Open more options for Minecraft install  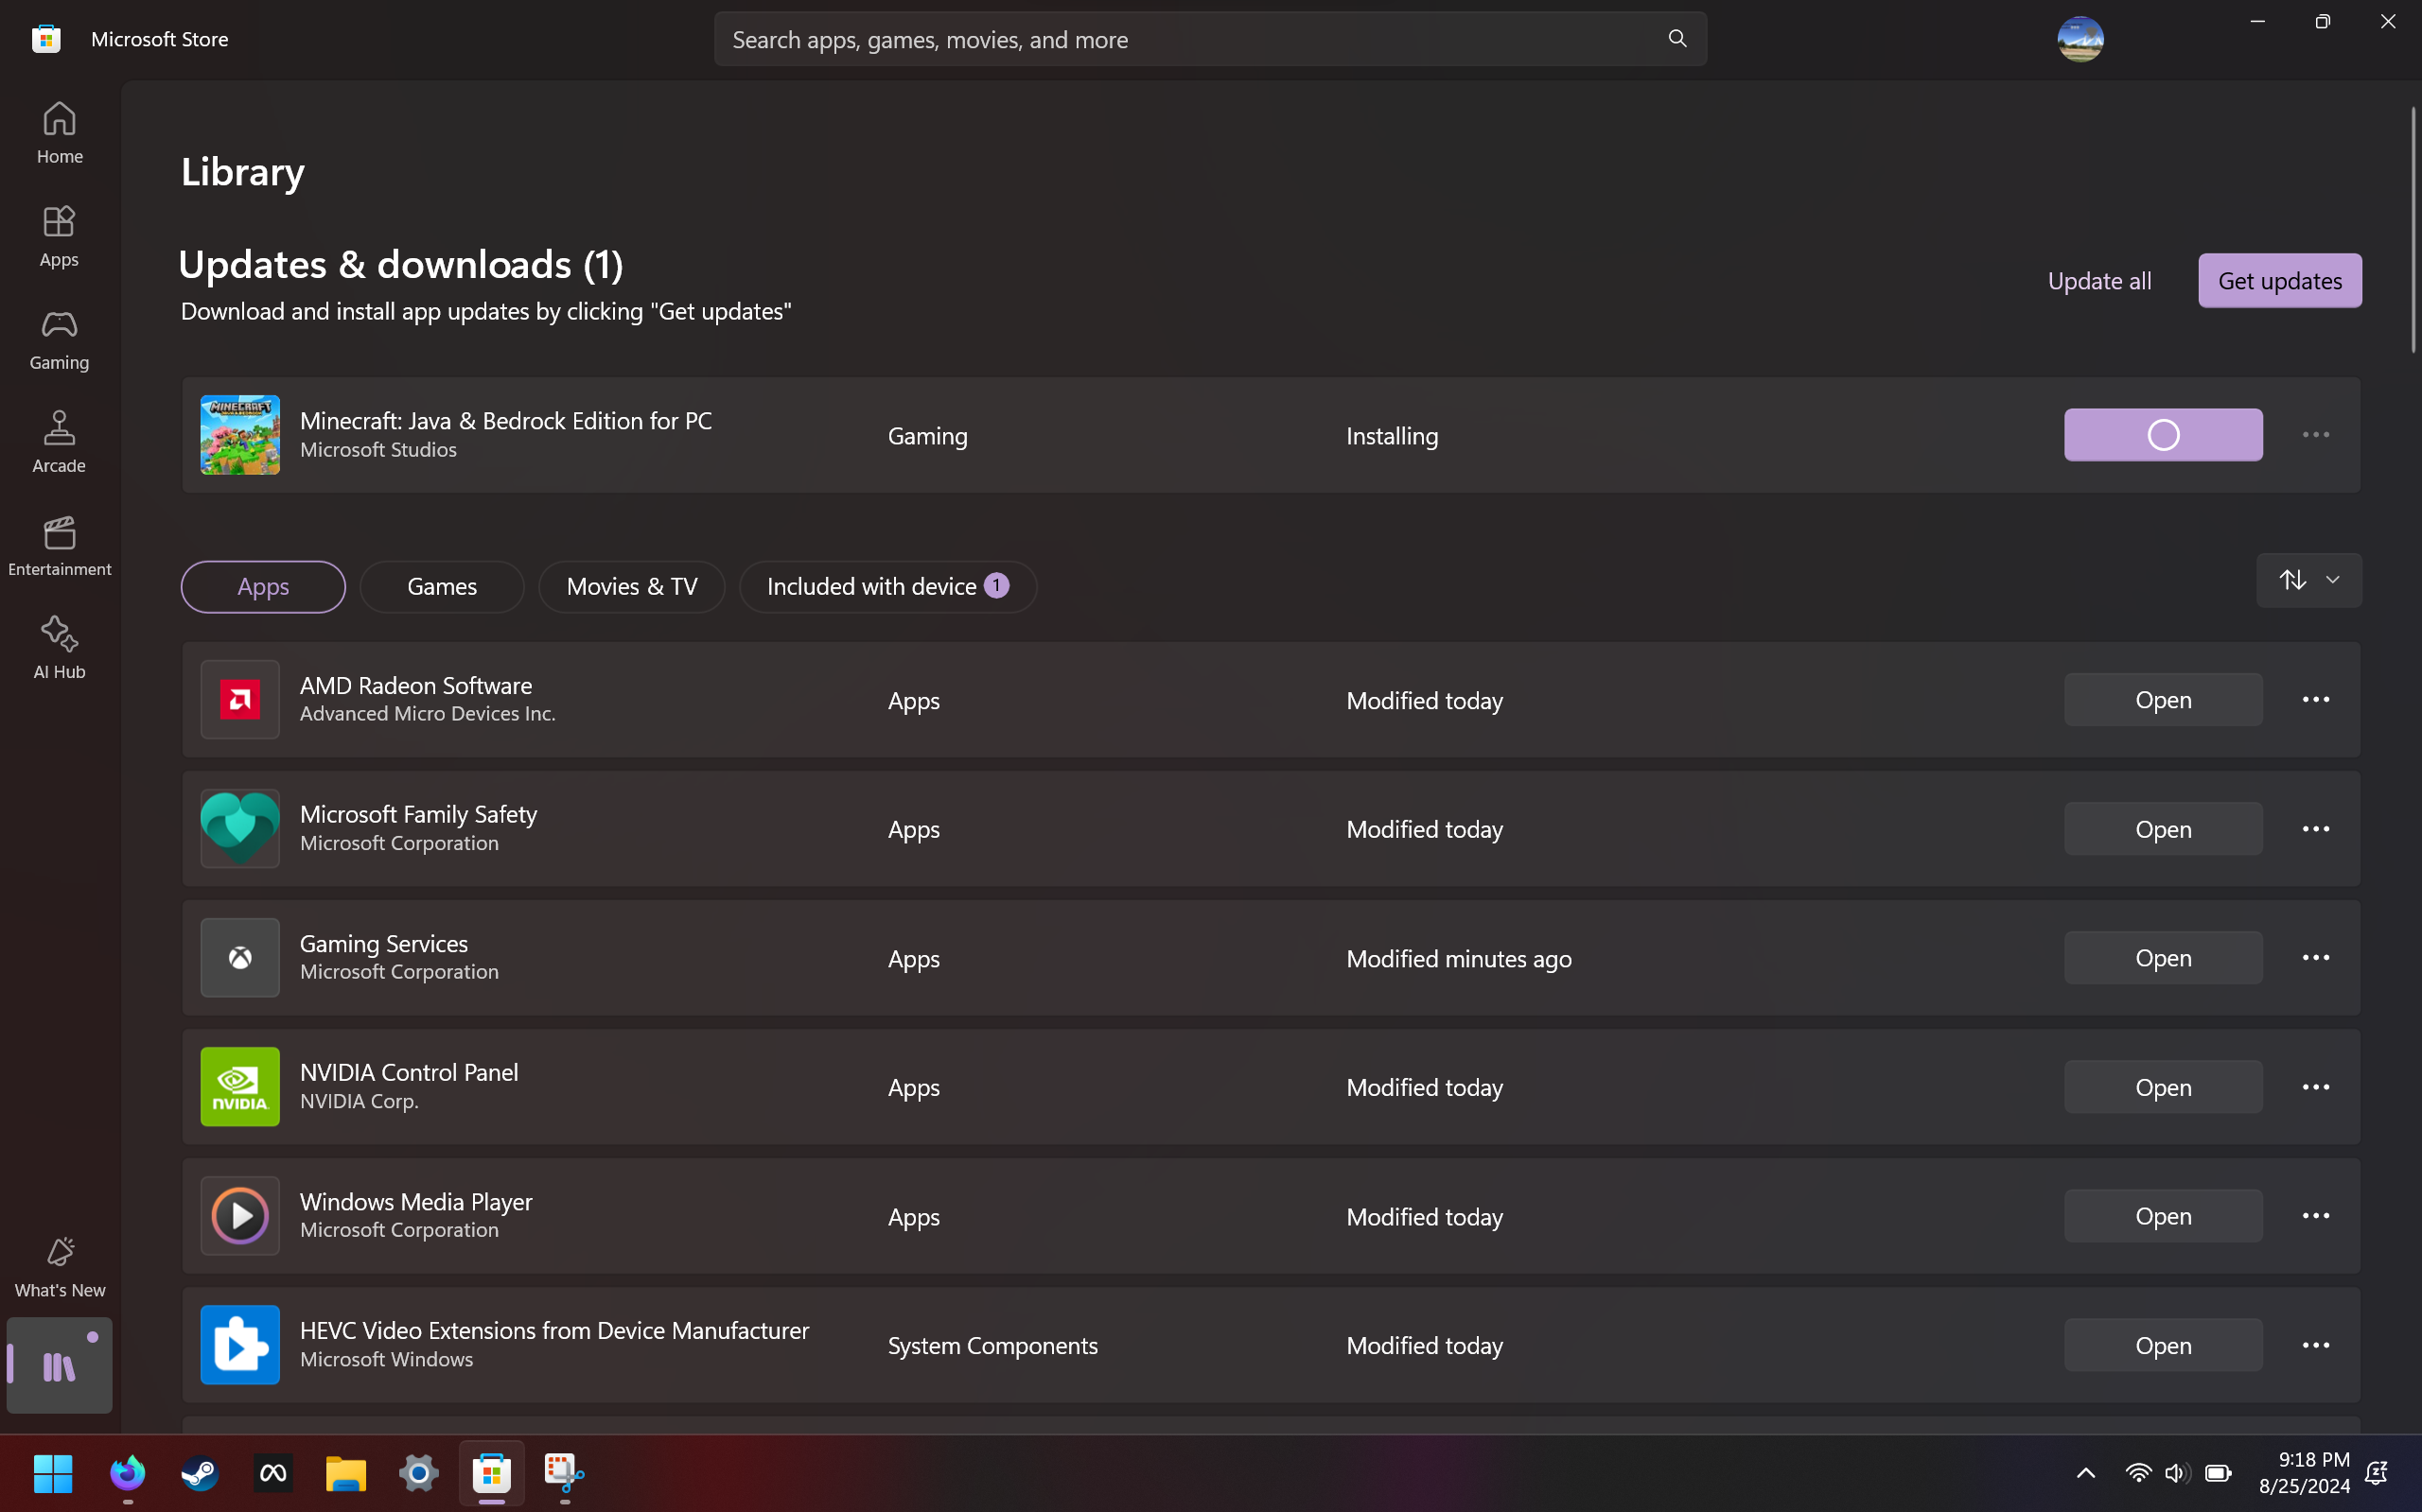[2318, 434]
